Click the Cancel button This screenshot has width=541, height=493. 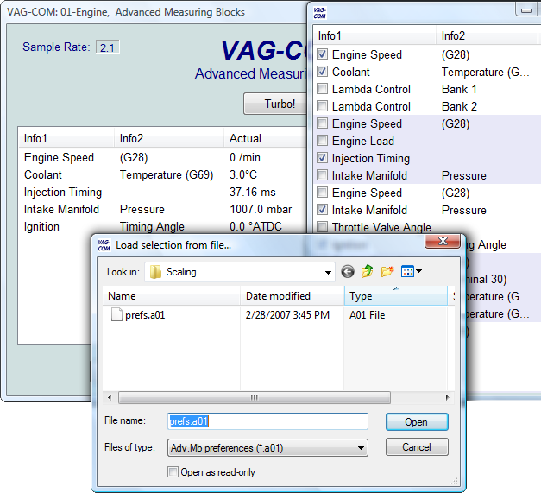[417, 447]
